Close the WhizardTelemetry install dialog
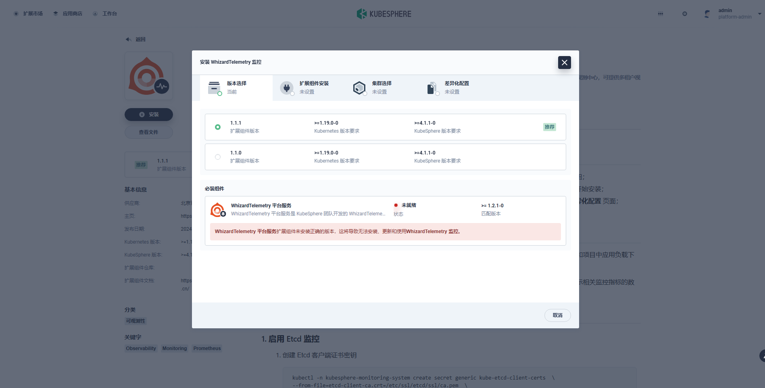The height and width of the screenshot is (388, 765). point(564,63)
